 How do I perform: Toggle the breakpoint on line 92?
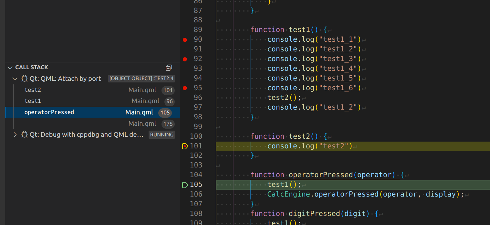(x=185, y=59)
